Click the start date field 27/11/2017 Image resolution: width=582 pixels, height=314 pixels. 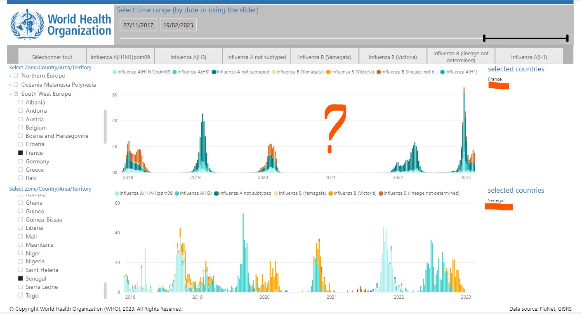(138, 25)
